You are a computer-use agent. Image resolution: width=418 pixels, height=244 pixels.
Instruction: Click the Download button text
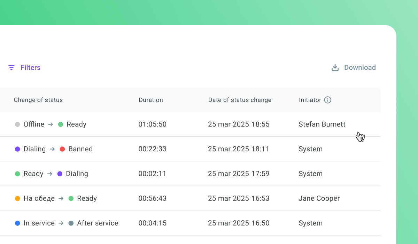(360, 68)
